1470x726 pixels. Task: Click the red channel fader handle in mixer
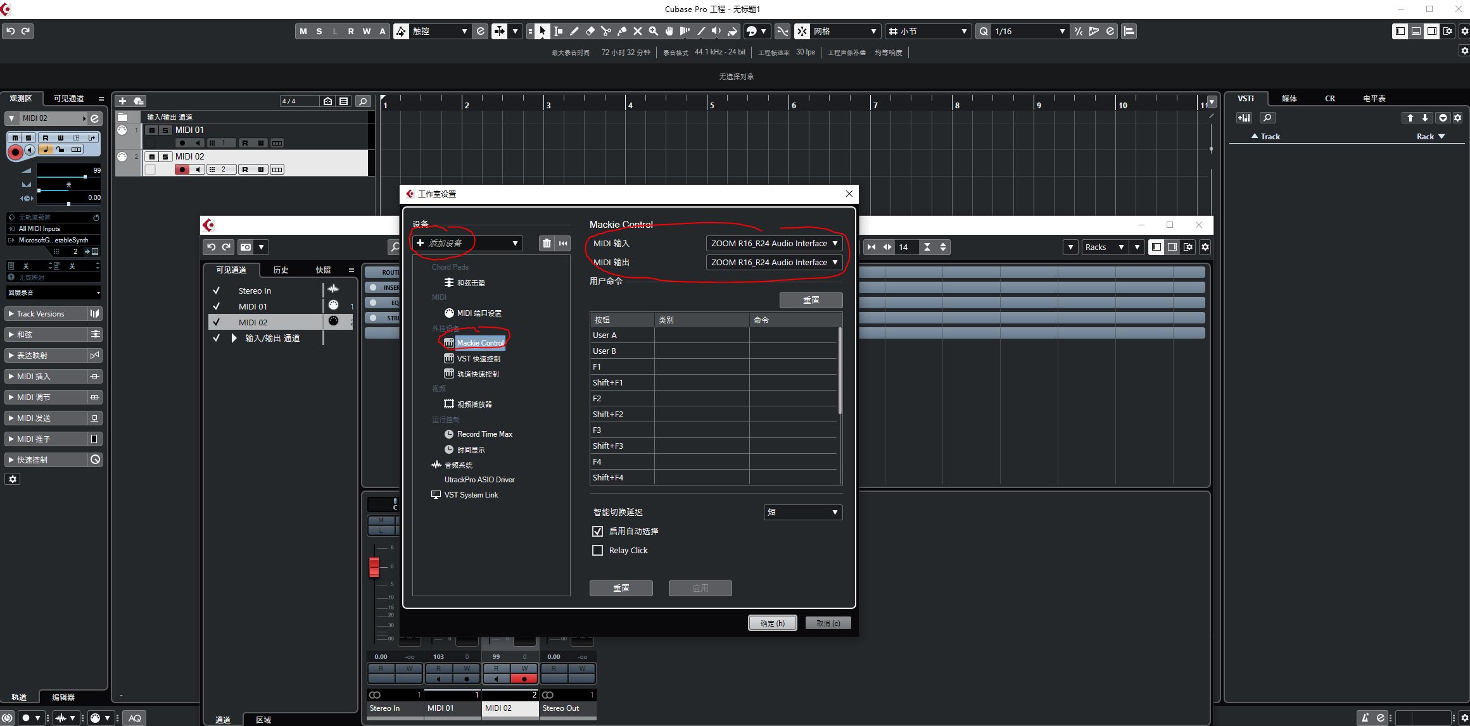(x=374, y=566)
